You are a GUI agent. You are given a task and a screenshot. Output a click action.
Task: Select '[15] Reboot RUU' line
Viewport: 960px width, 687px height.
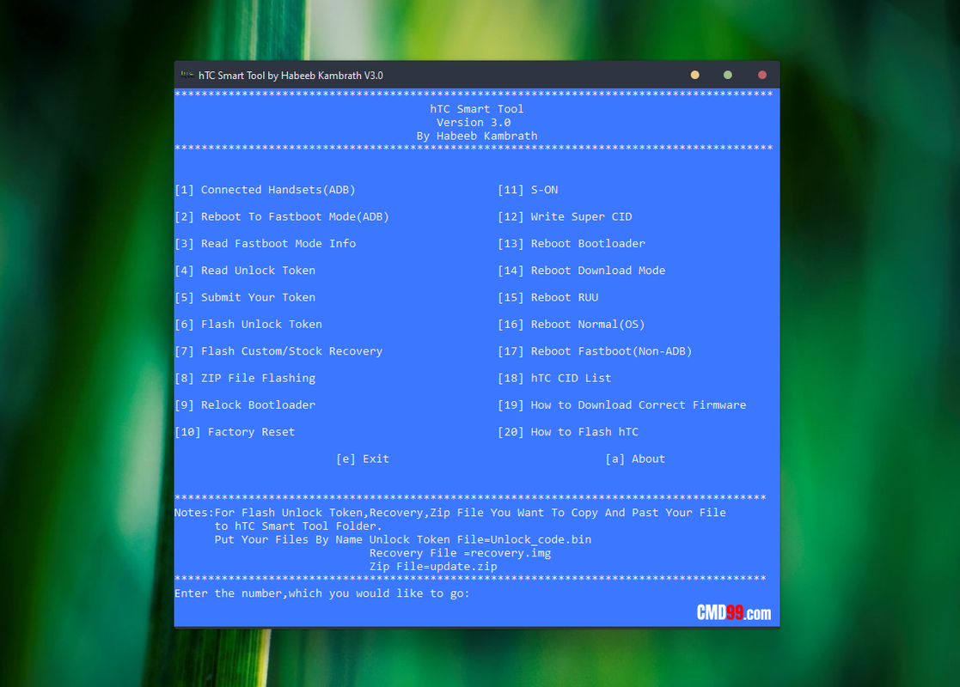tap(548, 297)
